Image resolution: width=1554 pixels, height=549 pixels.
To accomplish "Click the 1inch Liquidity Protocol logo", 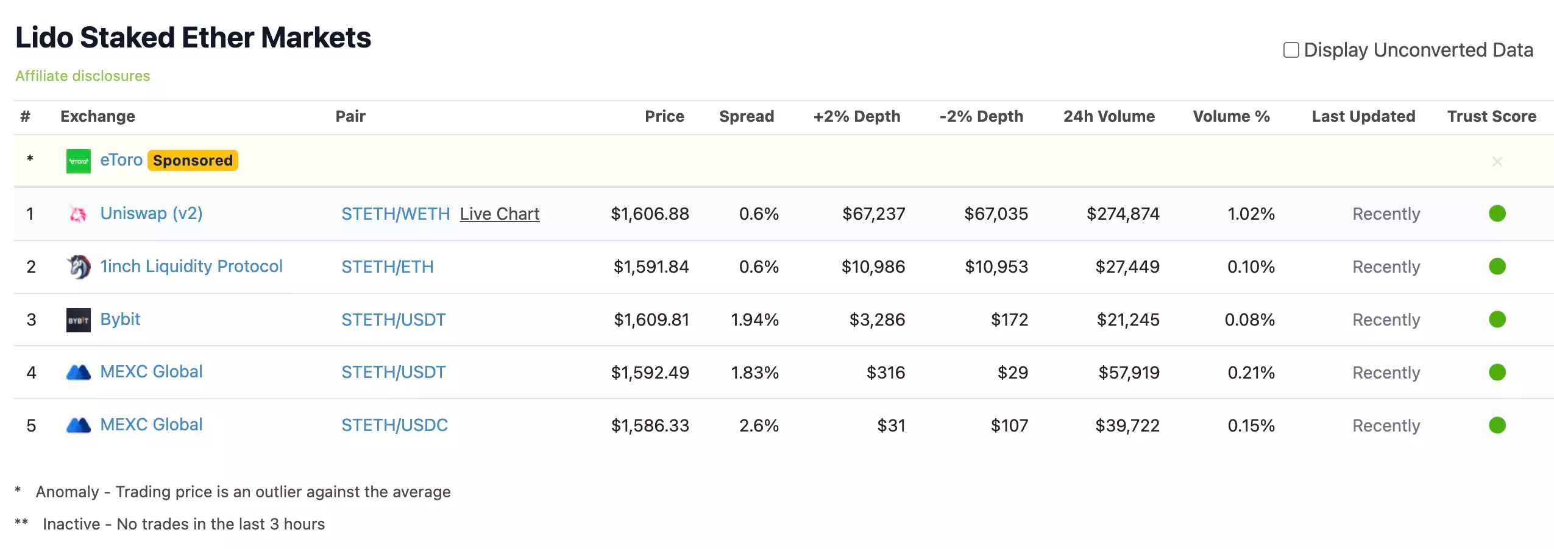I will pyautogui.click(x=78, y=267).
